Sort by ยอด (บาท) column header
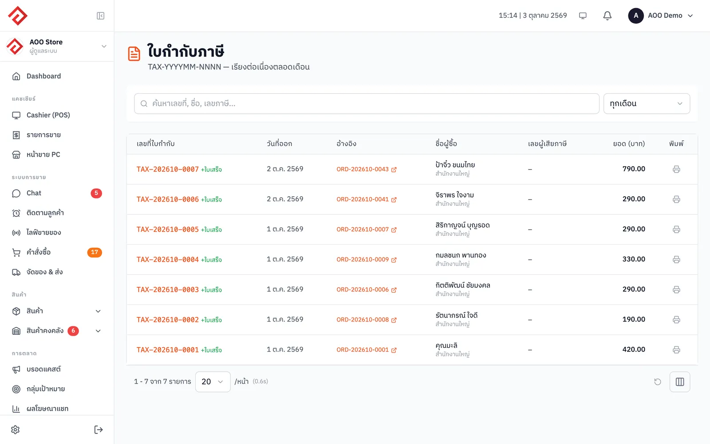The height and width of the screenshot is (444, 710). [629, 144]
